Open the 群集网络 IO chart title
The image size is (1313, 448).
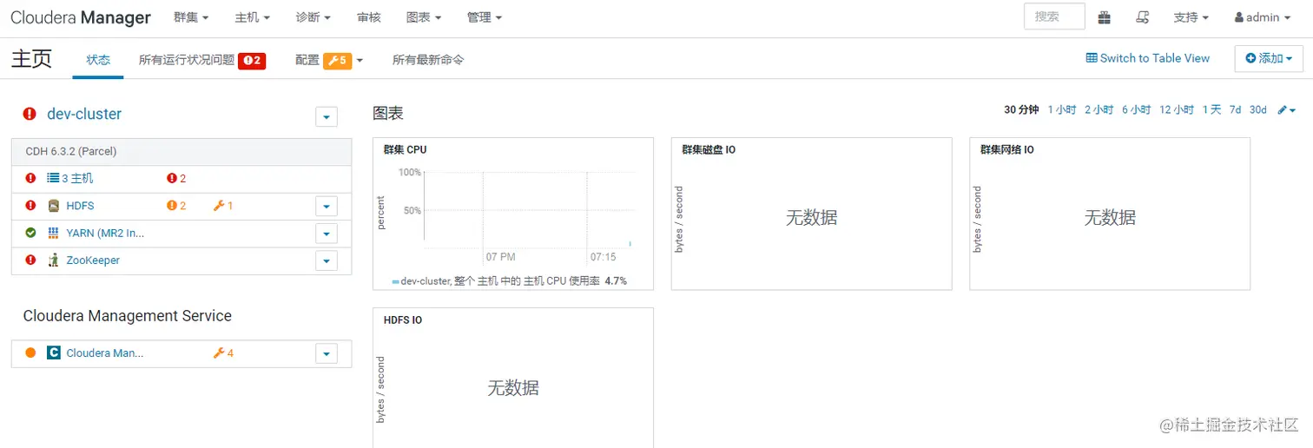point(1007,149)
